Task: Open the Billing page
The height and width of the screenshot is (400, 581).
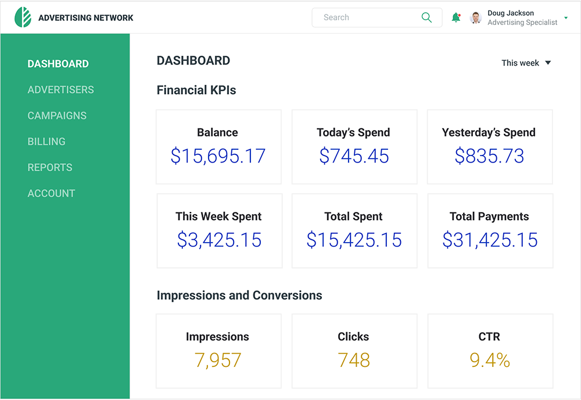Action: (46, 141)
